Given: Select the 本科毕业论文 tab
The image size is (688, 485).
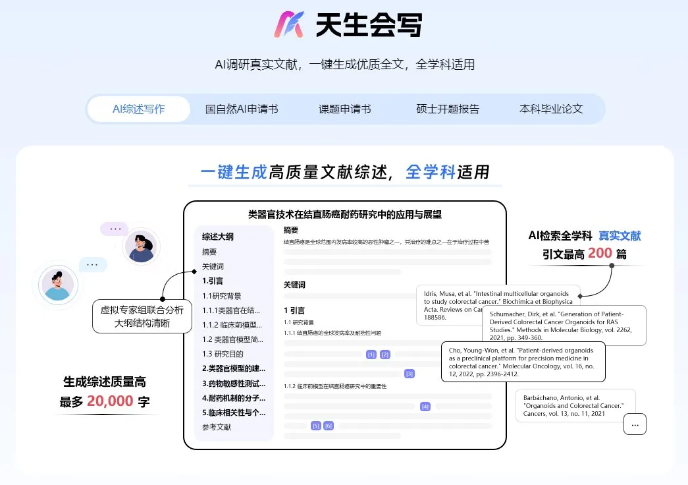Looking at the screenshot, I should (551, 109).
